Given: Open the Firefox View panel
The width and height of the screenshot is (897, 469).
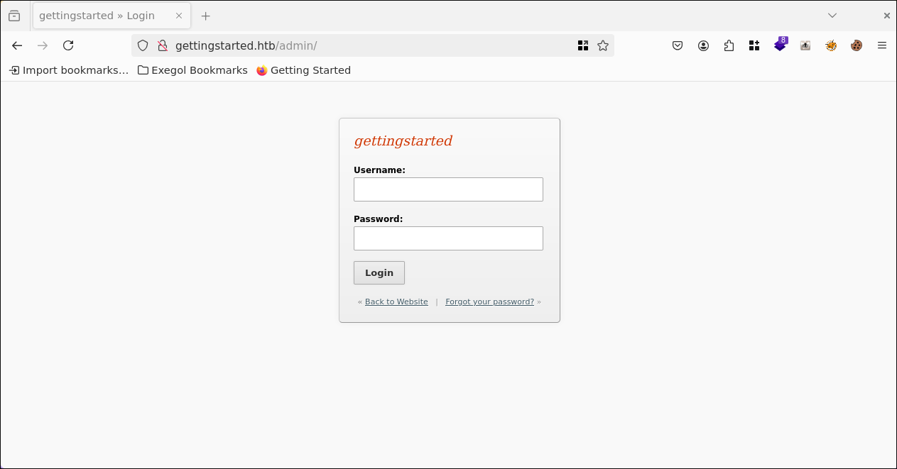Looking at the screenshot, I should coord(13,15).
